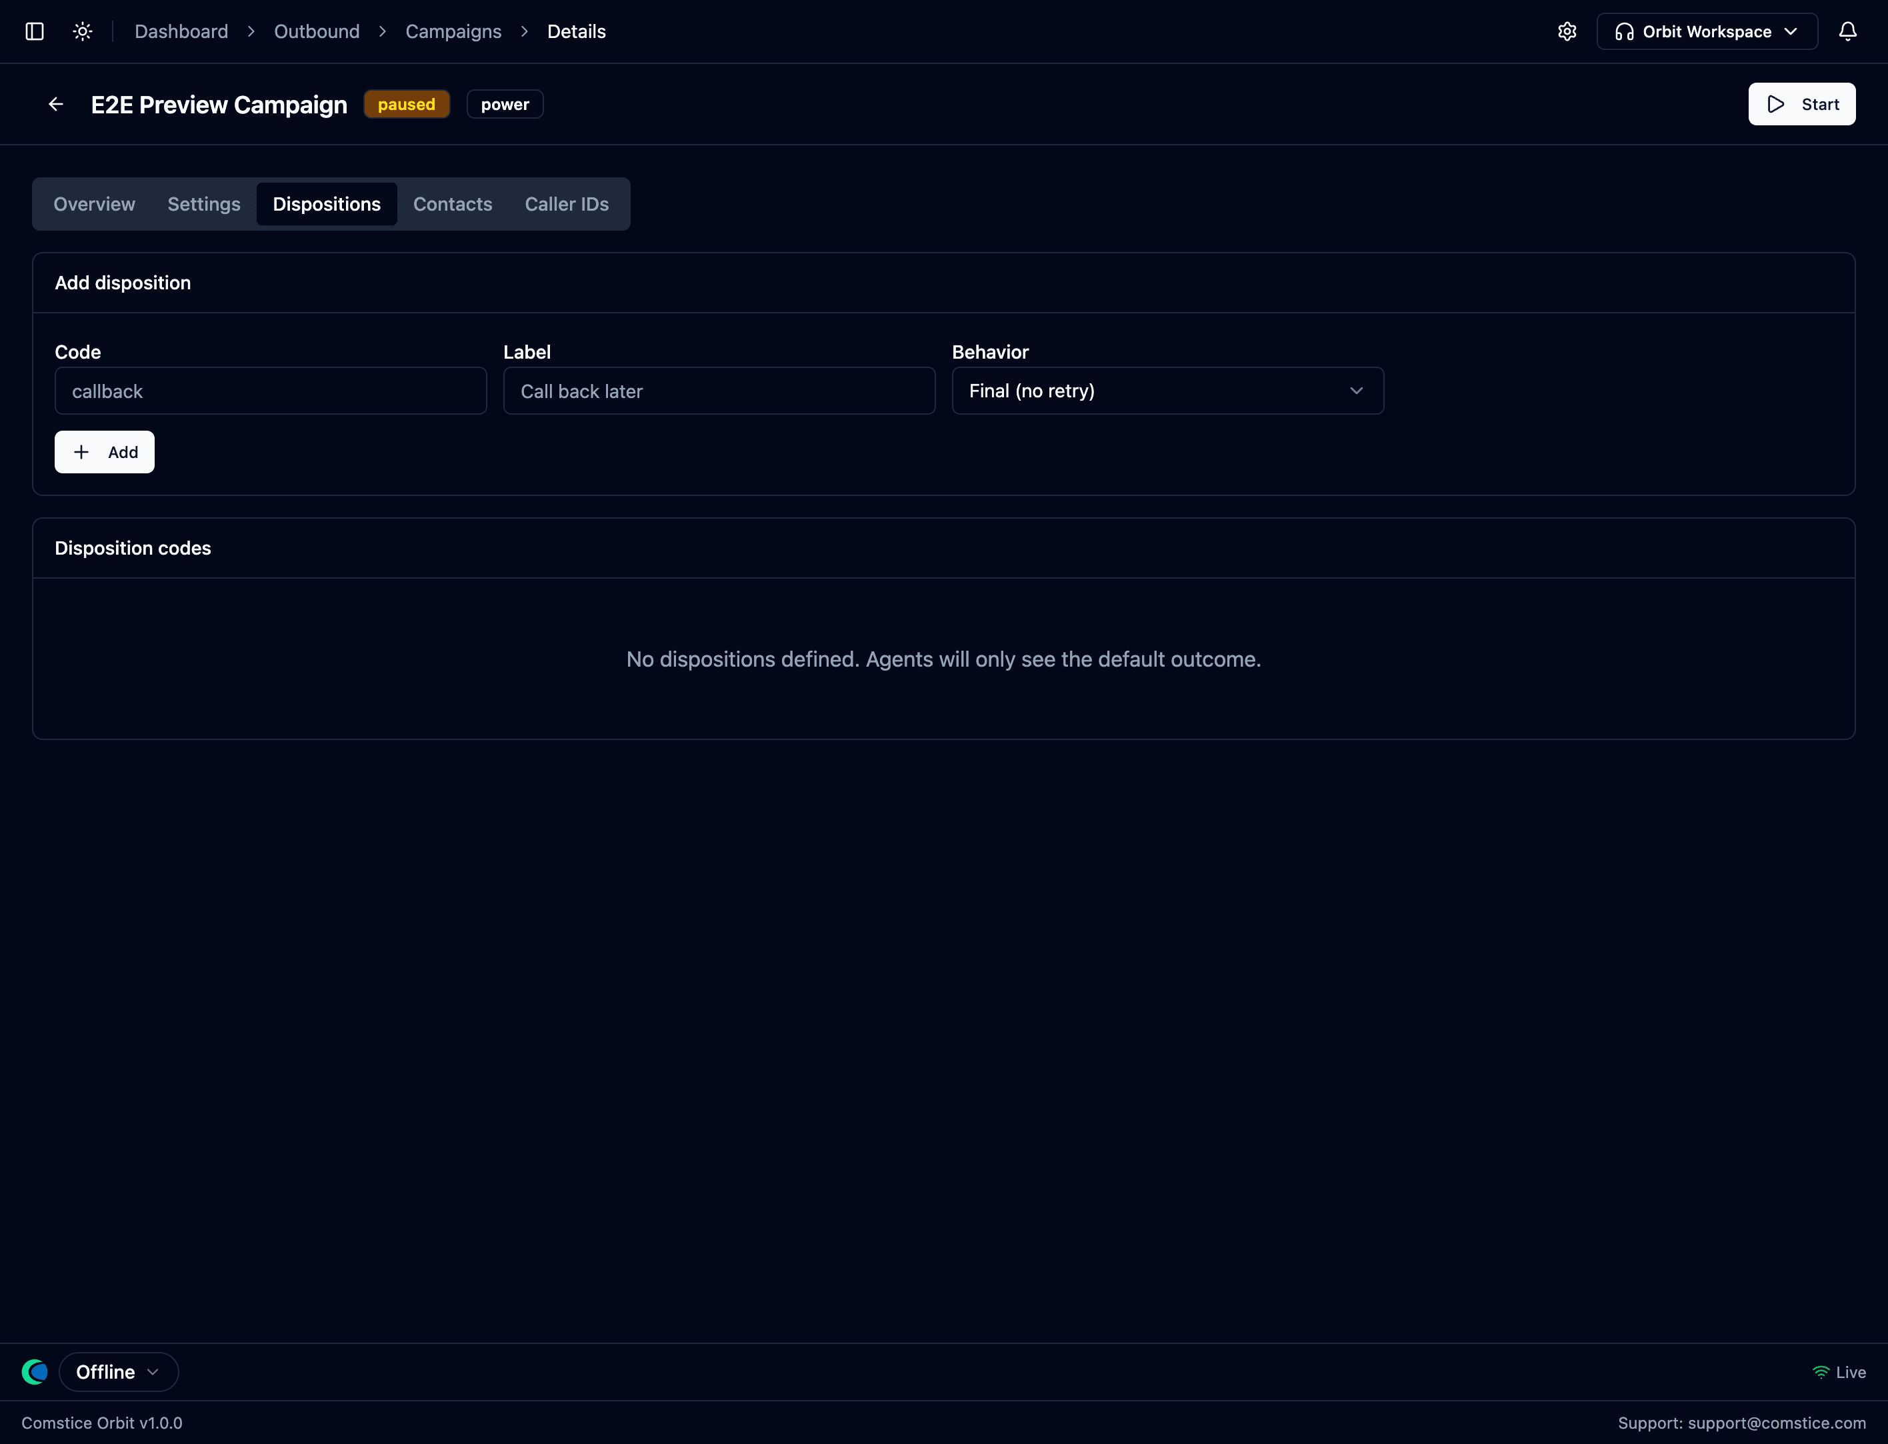Focus the Code input field

(271, 391)
